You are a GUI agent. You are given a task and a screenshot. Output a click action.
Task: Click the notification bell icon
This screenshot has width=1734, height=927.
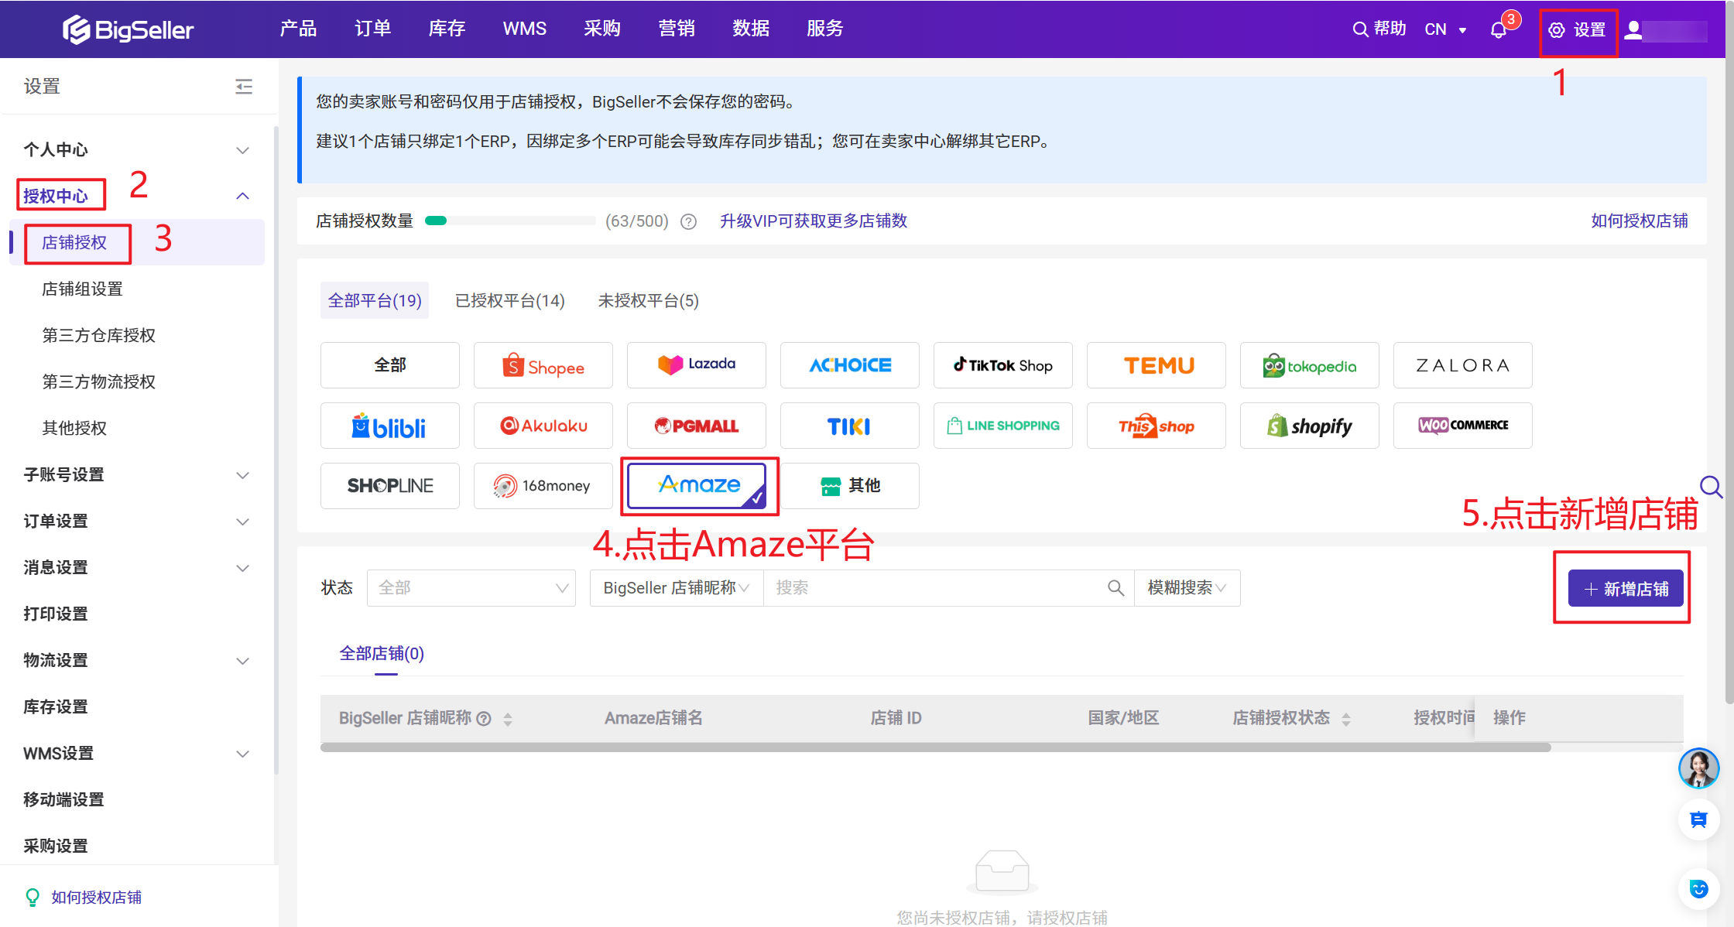[x=1499, y=30]
